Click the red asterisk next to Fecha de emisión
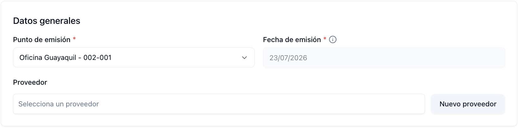 [x=325, y=39]
